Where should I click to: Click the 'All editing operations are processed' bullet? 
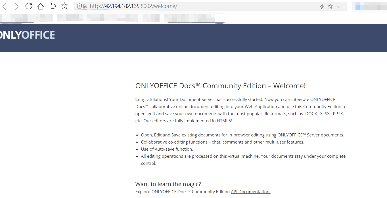pyautogui.click(x=243, y=160)
